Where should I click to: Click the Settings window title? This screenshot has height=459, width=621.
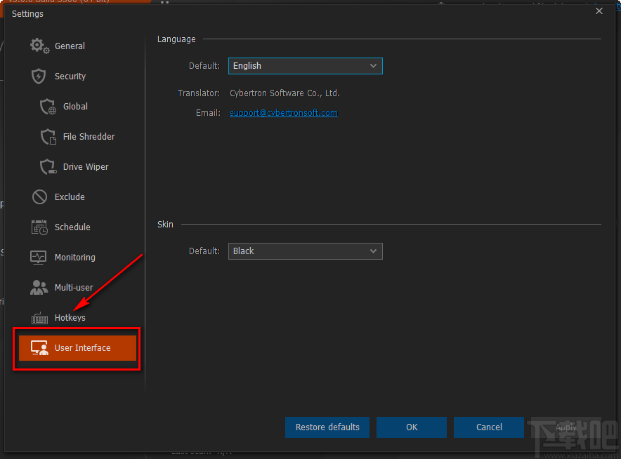click(x=27, y=14)
